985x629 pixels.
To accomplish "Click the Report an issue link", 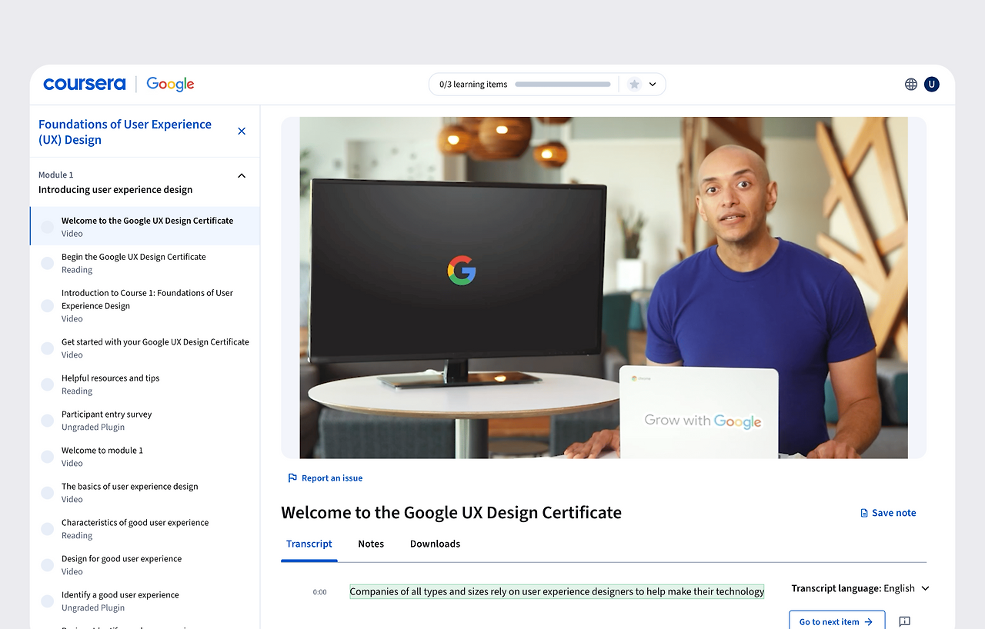I will 325,478.
